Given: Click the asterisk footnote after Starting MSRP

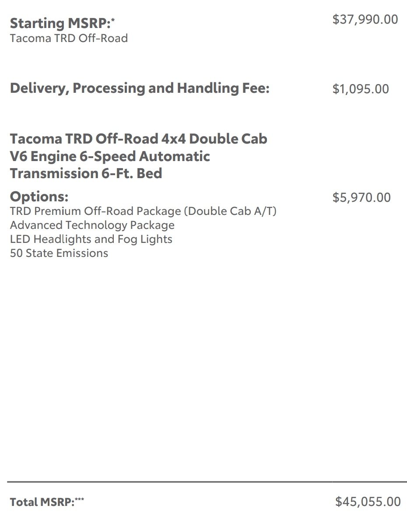Looking at the screenshot, I should (113, 20).
